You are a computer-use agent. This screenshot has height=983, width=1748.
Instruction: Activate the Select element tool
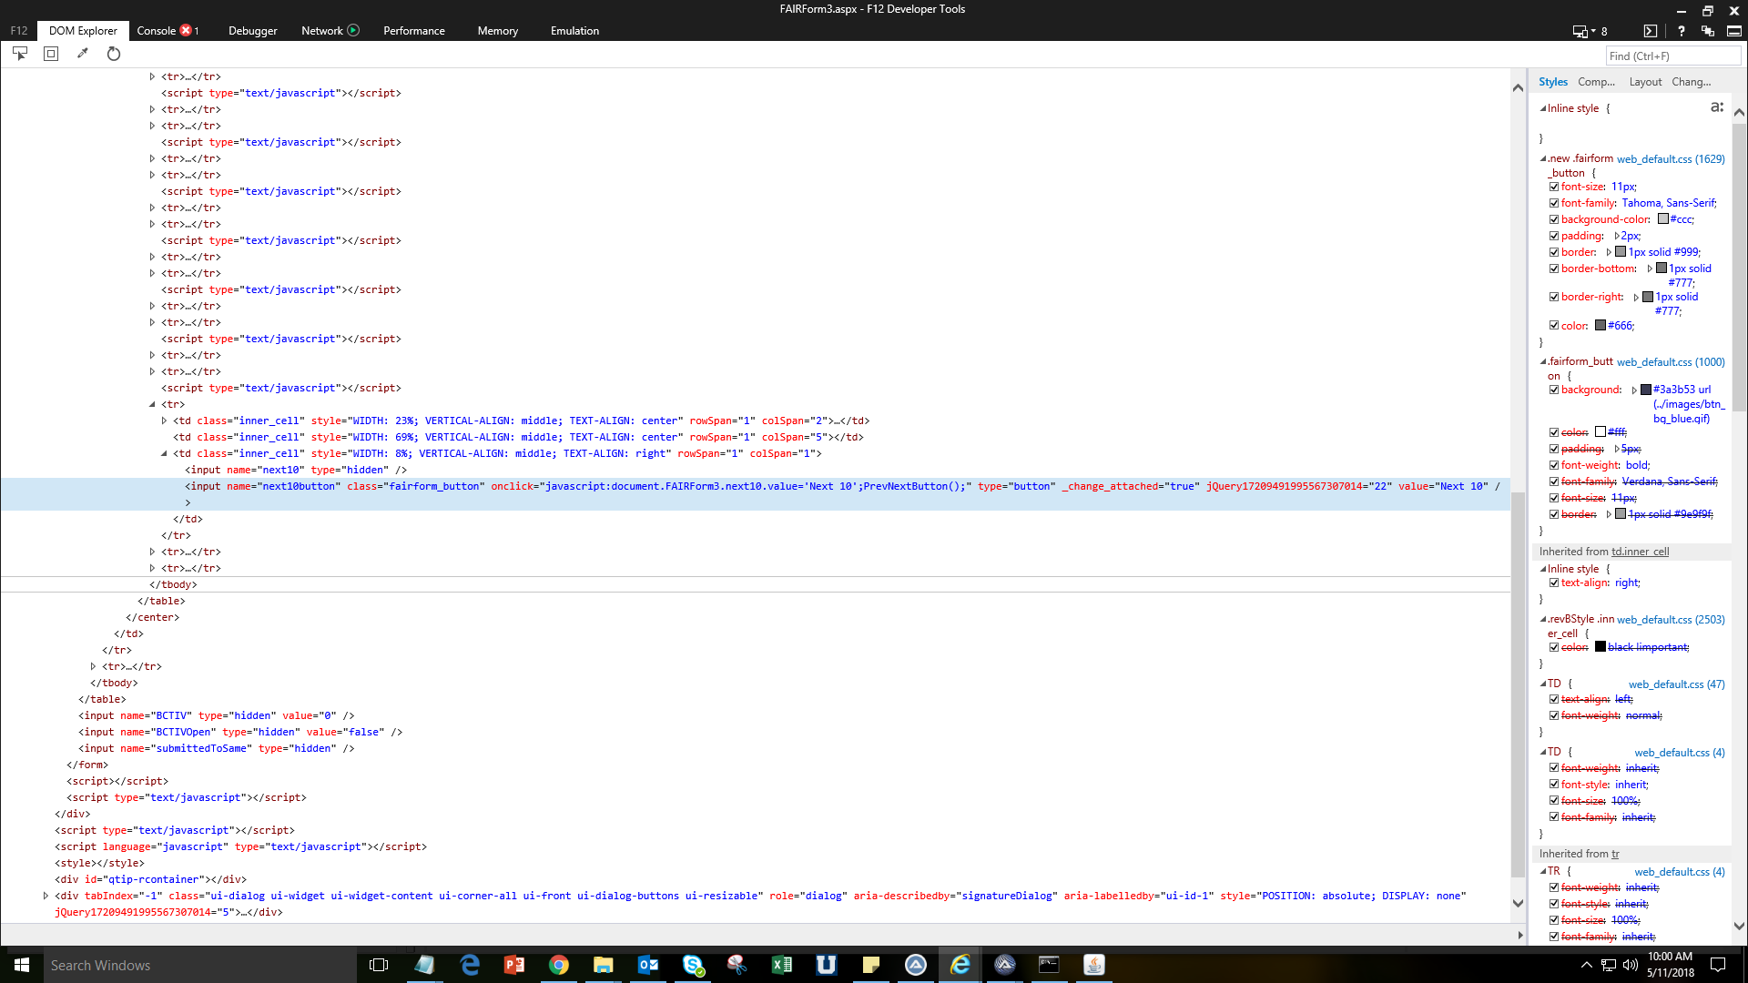coord(20,54)
